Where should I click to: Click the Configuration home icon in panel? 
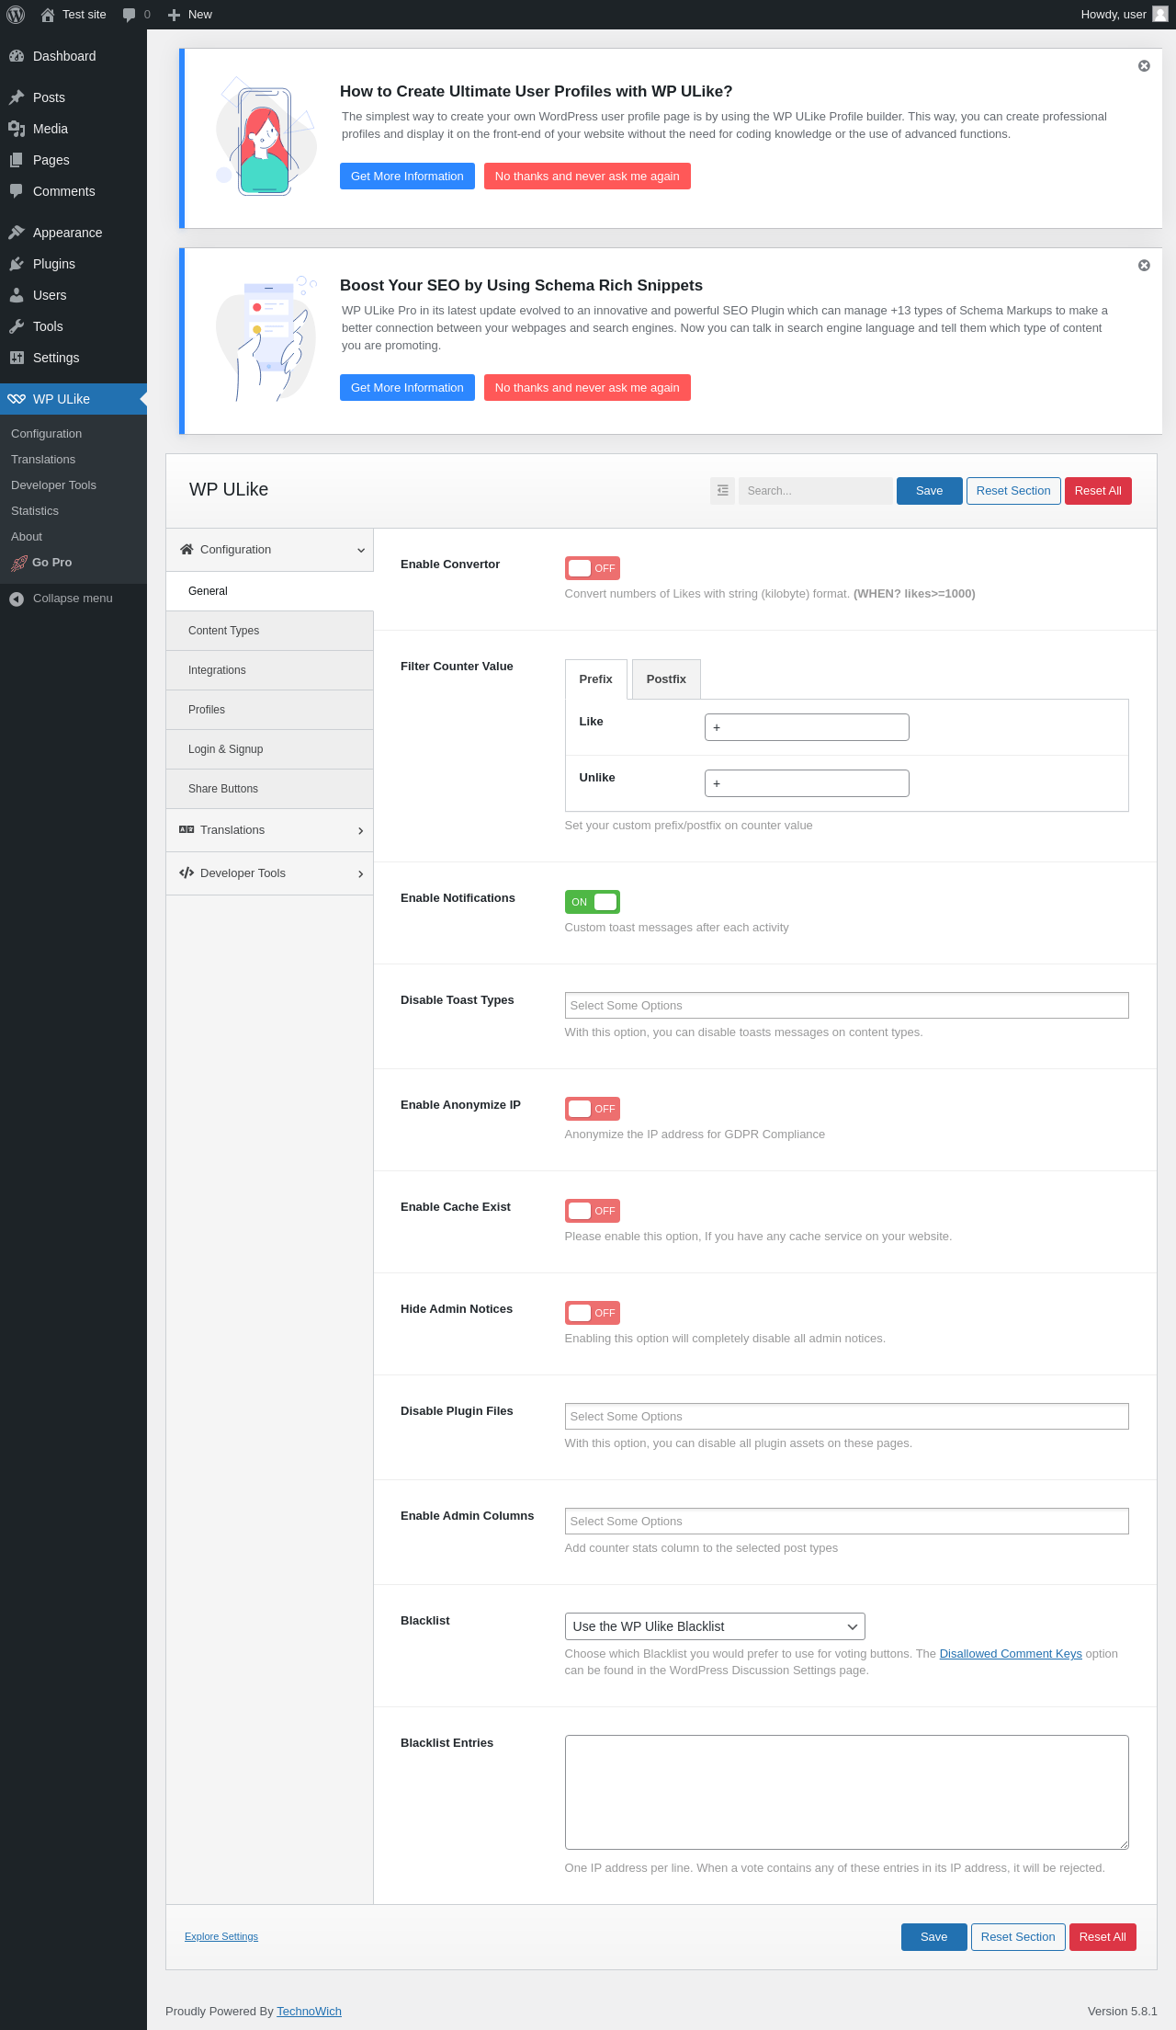click(187, 550)
